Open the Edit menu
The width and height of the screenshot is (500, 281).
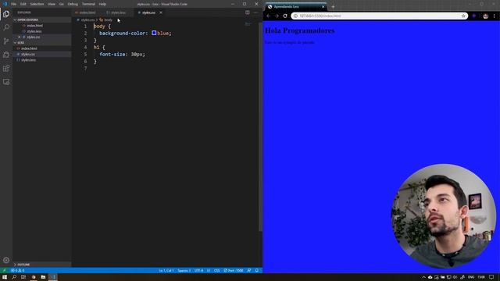(x=23, y=4)
